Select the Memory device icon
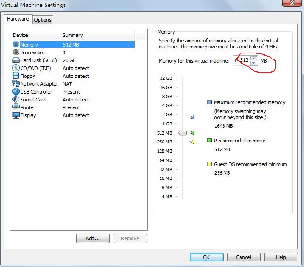Image resolution: width=304 pixels, height=267 pixels. pos(16,44)
